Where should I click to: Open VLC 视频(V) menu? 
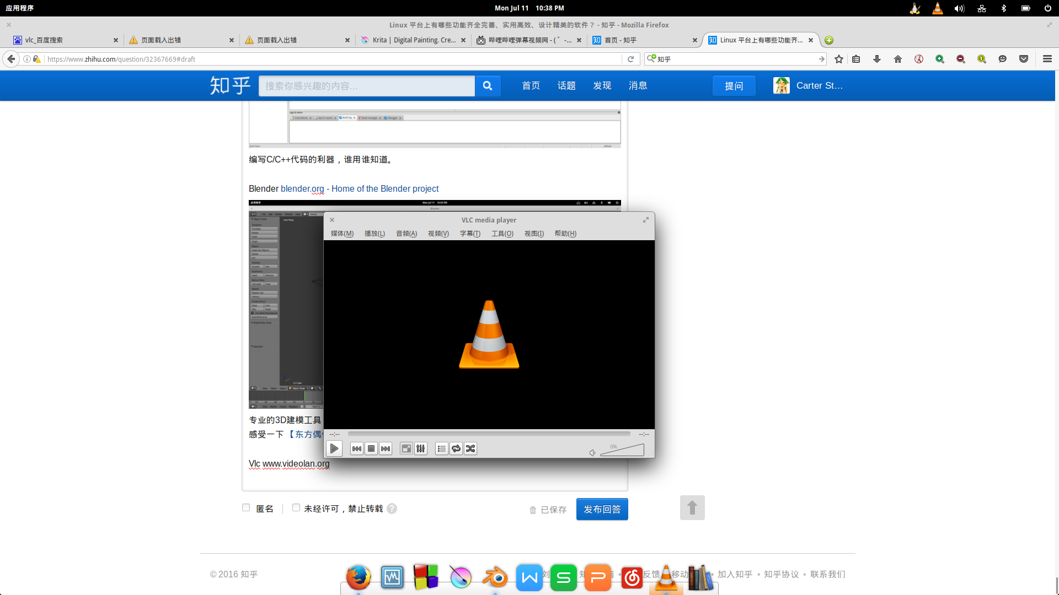438,234
